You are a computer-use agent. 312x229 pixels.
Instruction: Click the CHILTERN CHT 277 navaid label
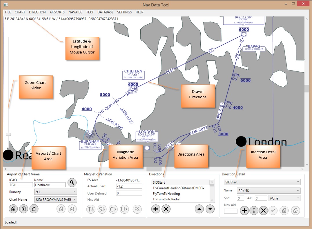pos(133,74)
